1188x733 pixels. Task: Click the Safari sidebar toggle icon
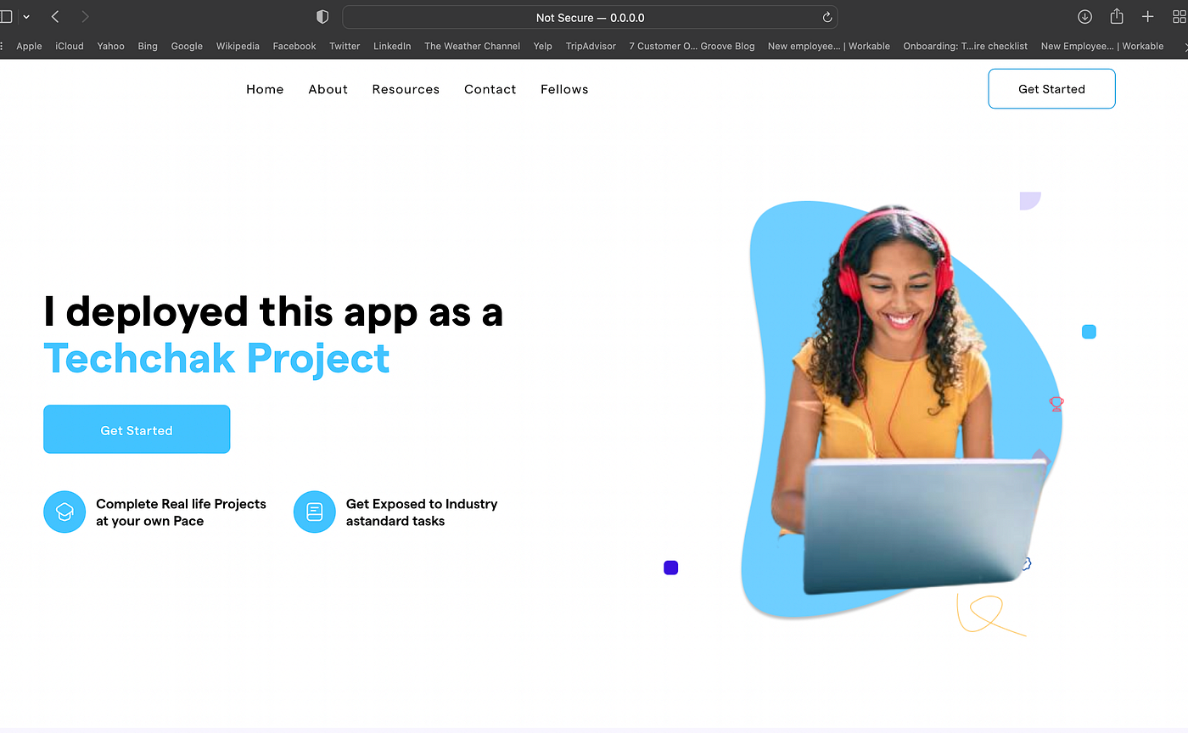(6, 17)
